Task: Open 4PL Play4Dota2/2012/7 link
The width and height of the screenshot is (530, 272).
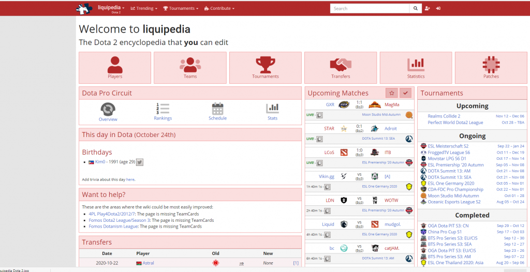Action: point(112,214)
